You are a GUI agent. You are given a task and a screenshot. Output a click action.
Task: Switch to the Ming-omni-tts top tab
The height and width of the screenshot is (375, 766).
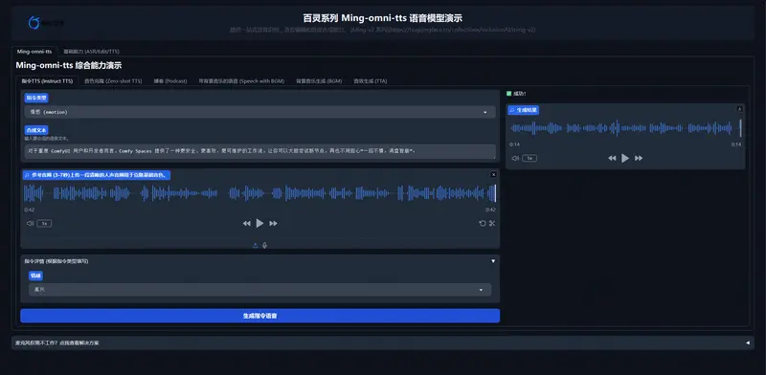tap(34, 52)
